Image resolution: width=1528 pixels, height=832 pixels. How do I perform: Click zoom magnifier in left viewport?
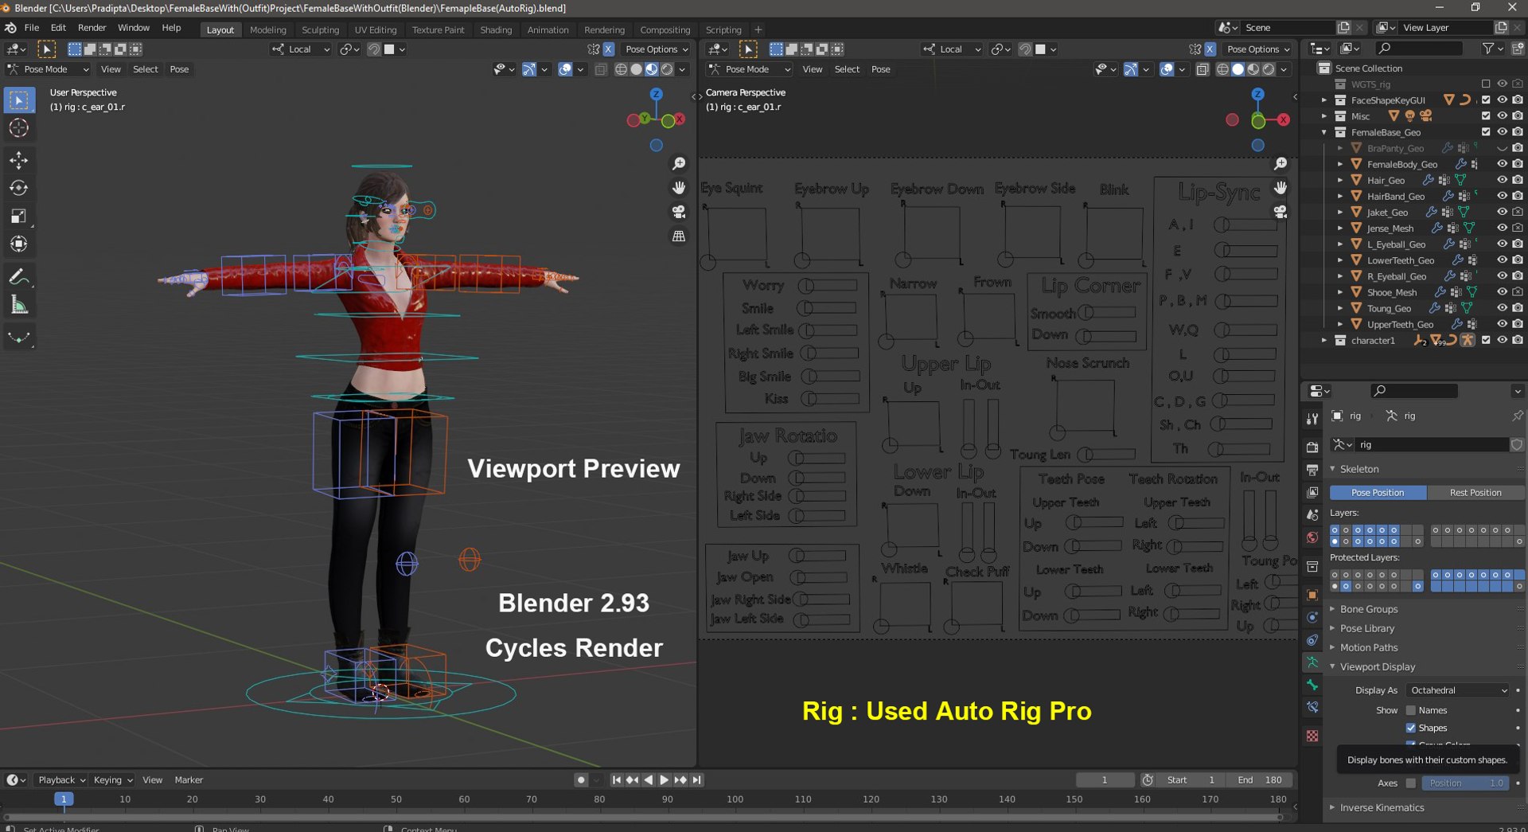click(679, 163)
